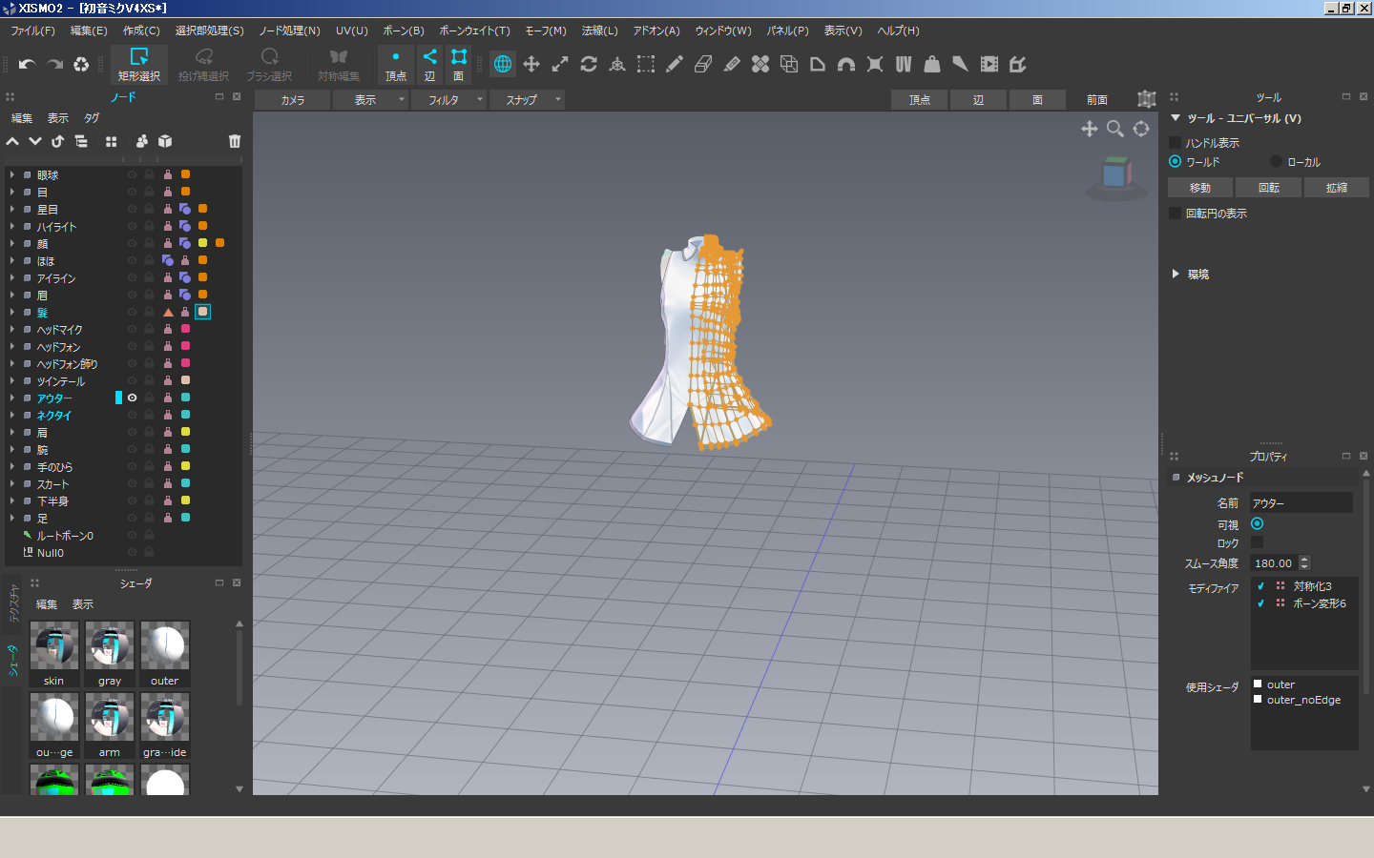Click the viewport 面 display button
Image resolution: width=1374 pixels, height=858 pixels.
pyautogui.click(x=1037, y=99)
